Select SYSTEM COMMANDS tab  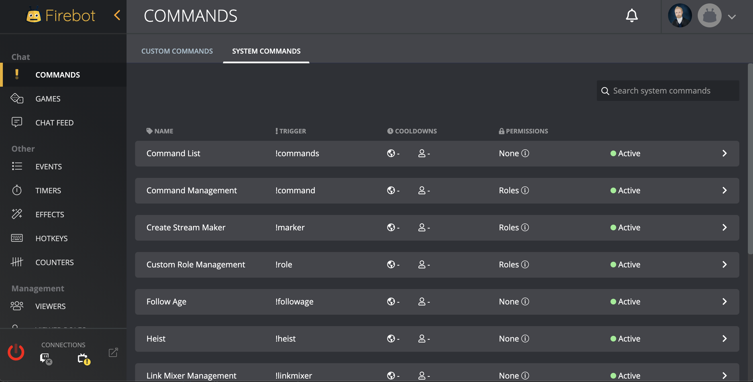[266, 50]
